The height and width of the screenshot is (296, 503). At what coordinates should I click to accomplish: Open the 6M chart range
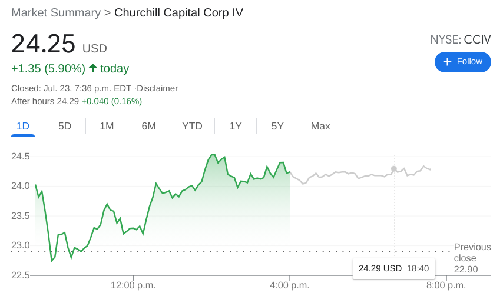(x=148, y=126)
